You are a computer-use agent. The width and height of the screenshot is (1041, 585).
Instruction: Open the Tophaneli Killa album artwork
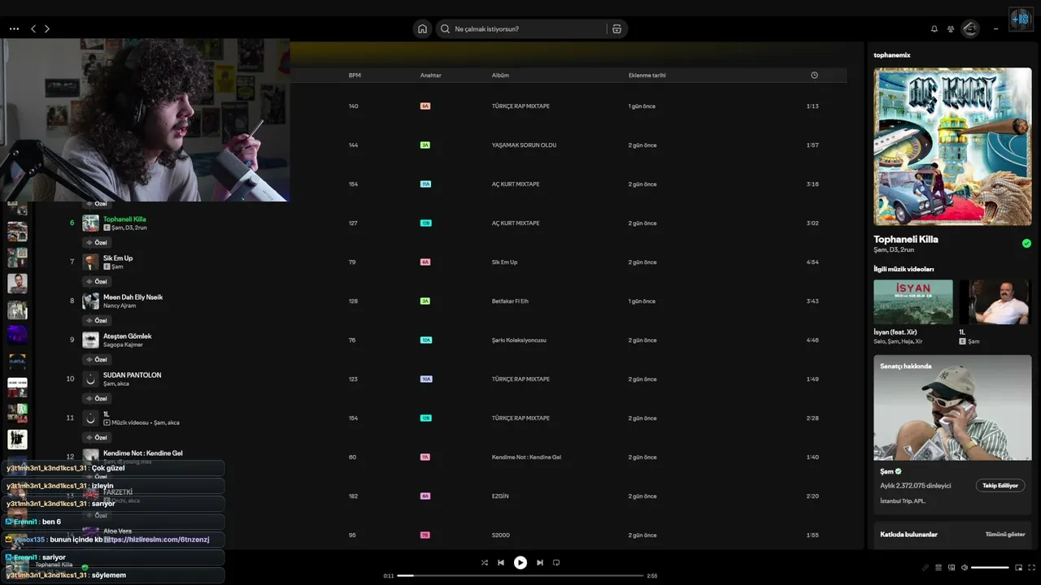tap(952, 146)
